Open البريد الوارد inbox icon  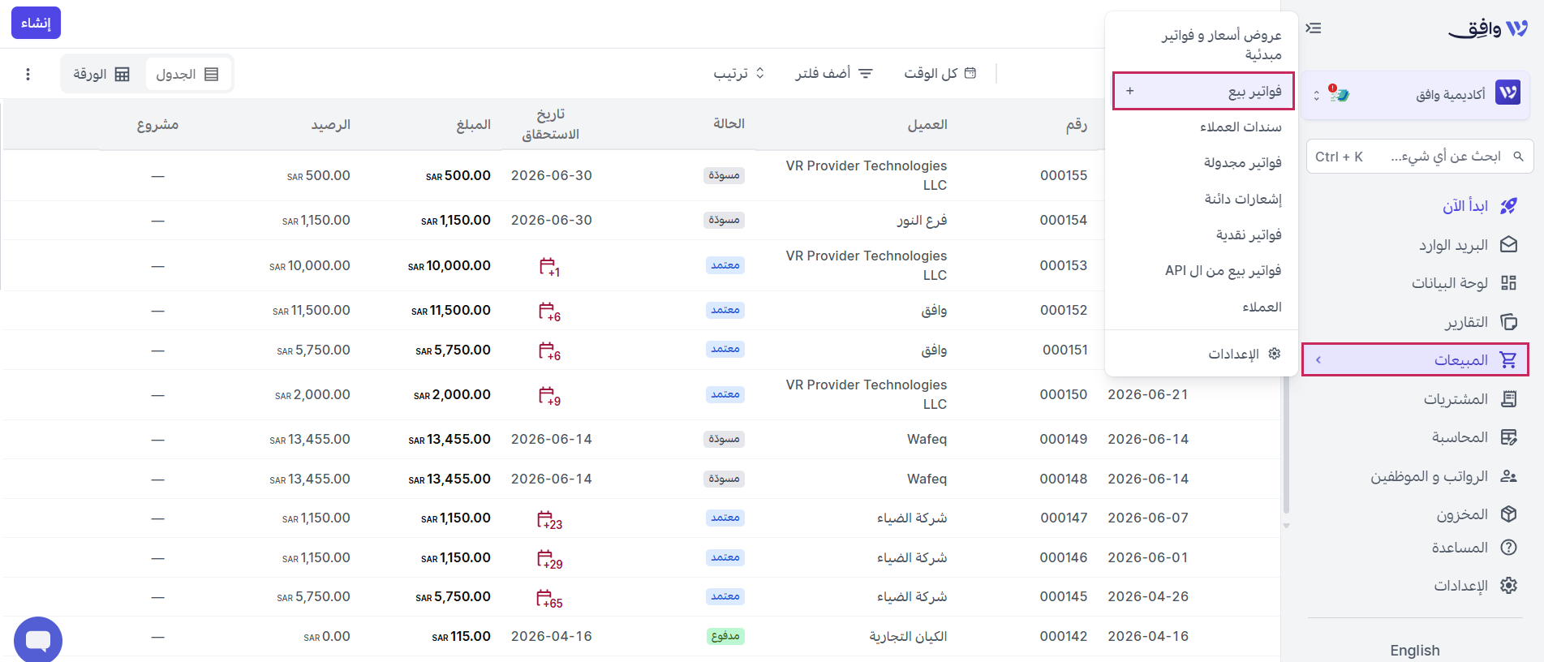(x=1508, y=245)
